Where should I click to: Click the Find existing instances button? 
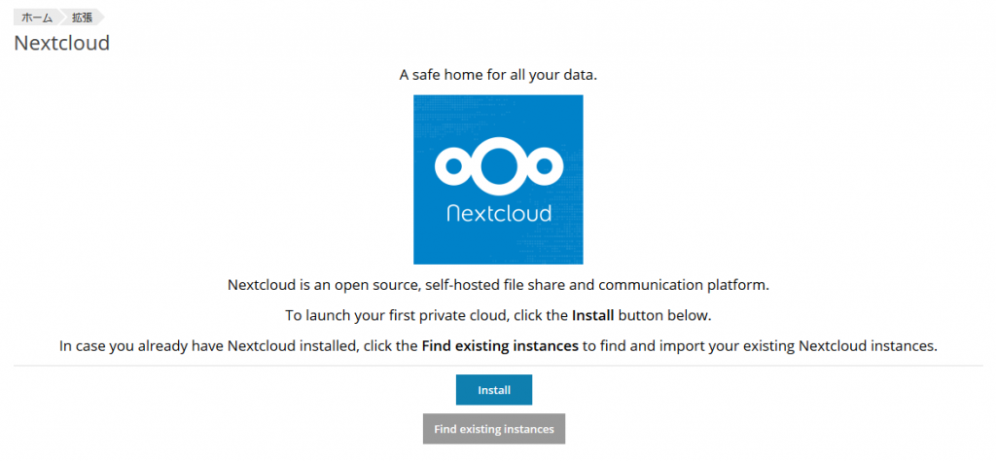[x=494, y=429]
